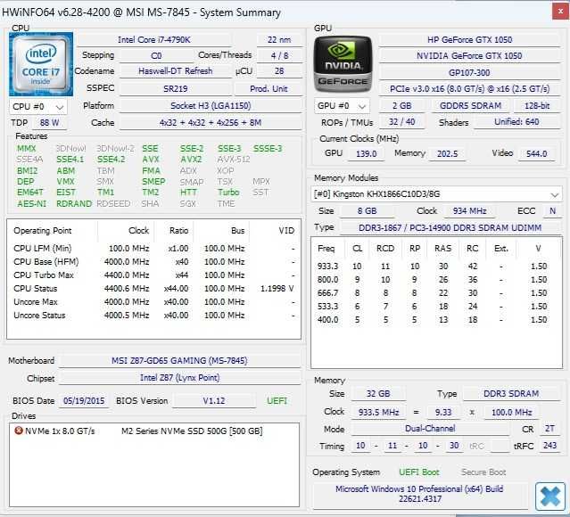Click the Microsoft Windows 10 Professional OS field
The width and height of the screenshot is (570, 517).
coord(419,494)
